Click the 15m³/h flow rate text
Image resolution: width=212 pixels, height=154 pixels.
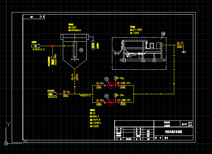(x=96, y=120)
